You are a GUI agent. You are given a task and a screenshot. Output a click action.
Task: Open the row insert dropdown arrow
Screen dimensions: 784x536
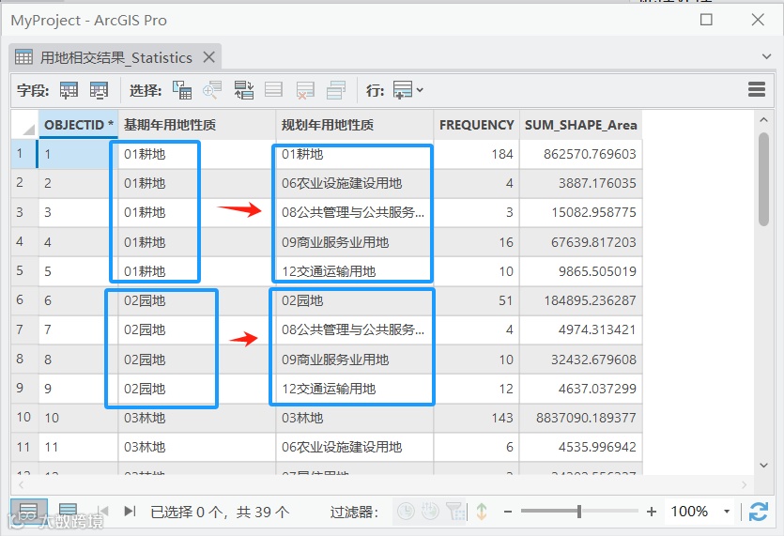420,90
